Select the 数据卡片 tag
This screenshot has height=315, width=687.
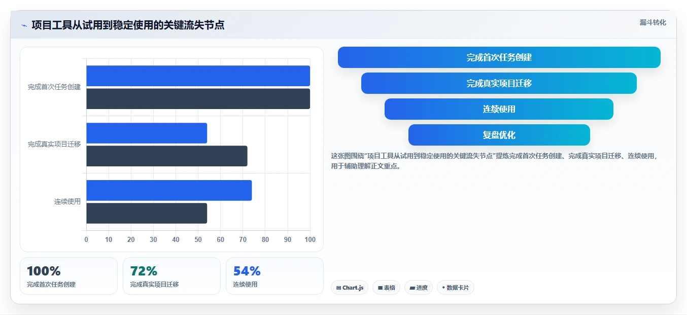pyautogui.click(x=456, y=288)
